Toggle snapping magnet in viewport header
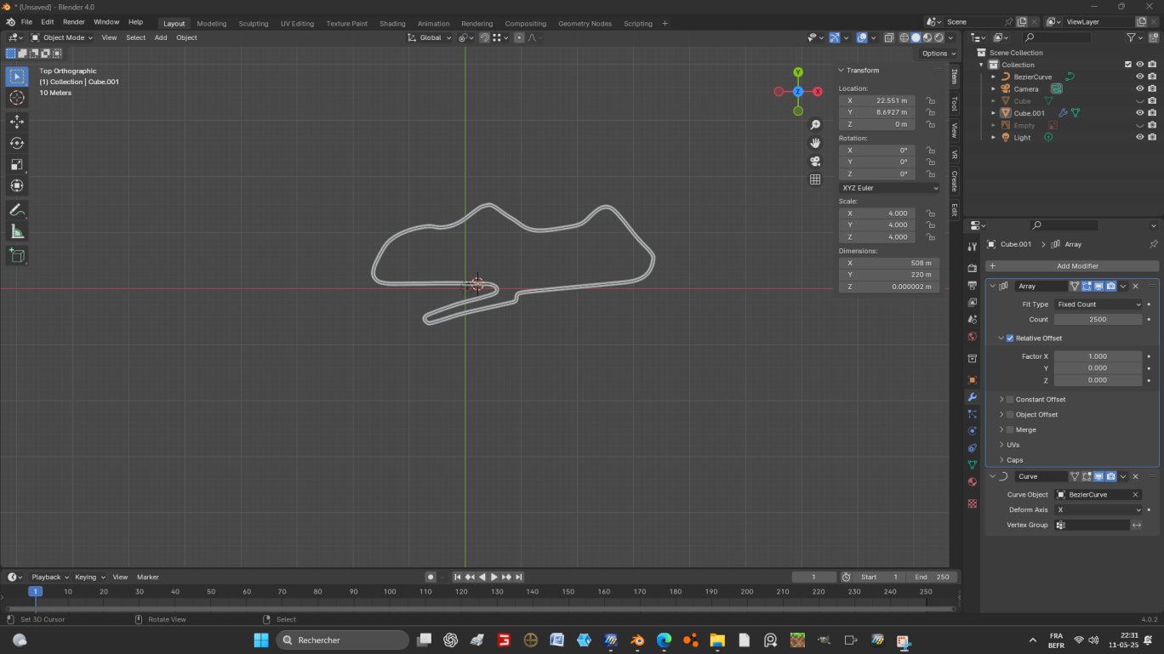This screenshot has height=654, width=1164. click(x=484, y=37)
